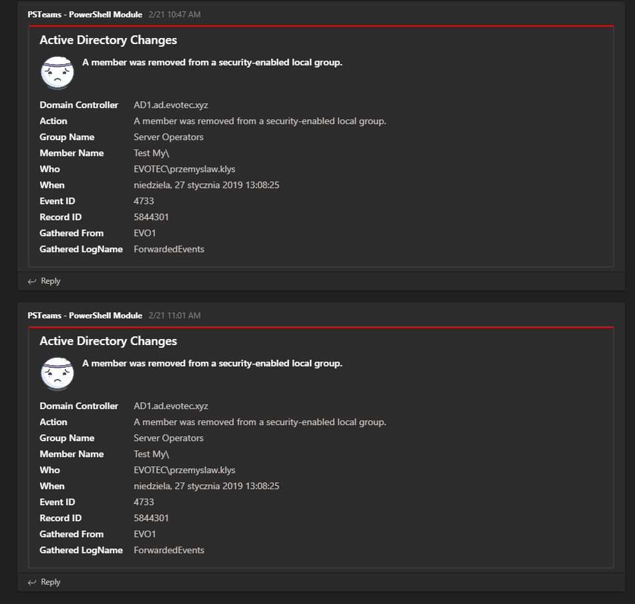635x604 pixels.
Task: Select the Server Operators group name text
Action: click(168, 137)
